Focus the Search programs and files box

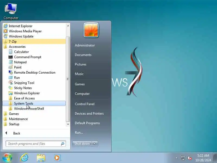(x=36, y=144)
